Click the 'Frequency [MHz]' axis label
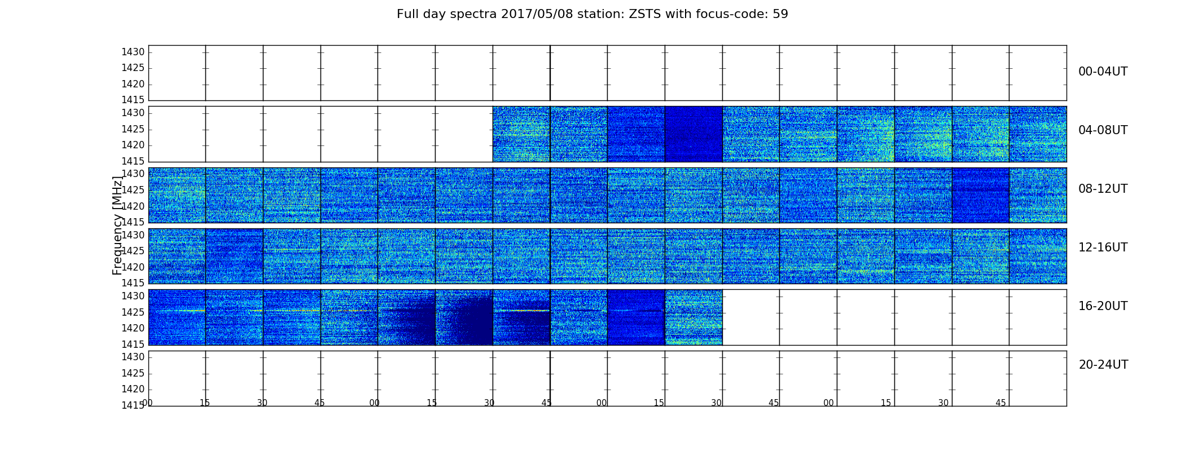 (117, 225)
